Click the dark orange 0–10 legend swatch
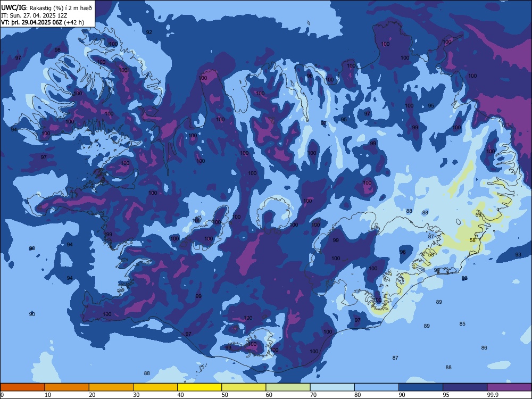 click(x=22, y=387)
